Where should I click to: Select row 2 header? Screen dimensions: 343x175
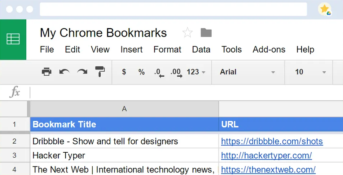pos(14,141)
